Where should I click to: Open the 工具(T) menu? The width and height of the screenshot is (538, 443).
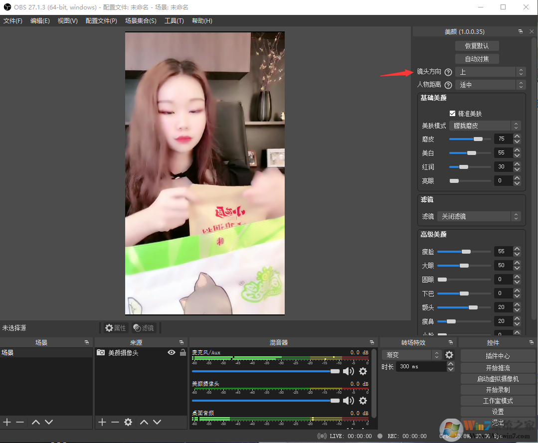174,20
